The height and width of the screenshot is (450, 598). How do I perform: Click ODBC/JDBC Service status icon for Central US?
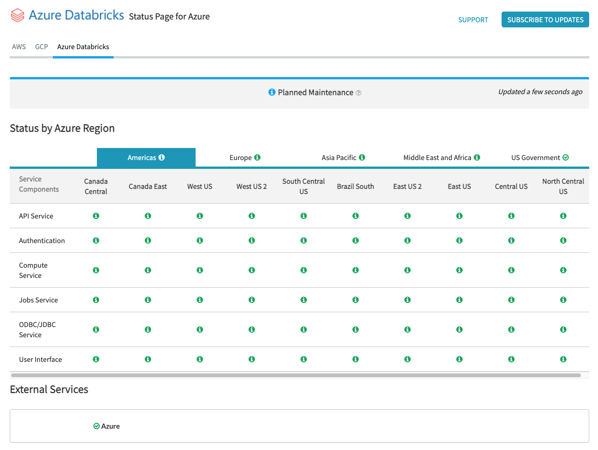511,329
